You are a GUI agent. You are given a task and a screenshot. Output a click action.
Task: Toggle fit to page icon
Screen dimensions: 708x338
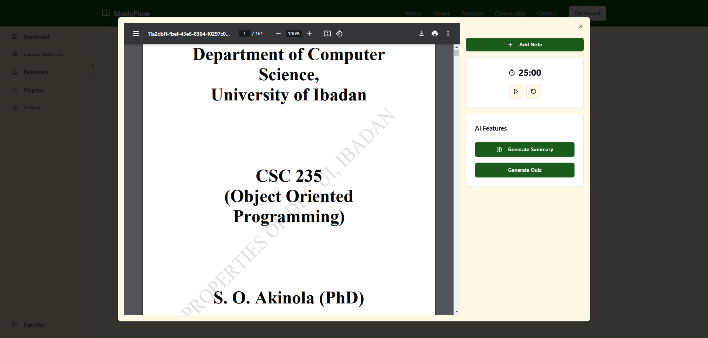327,33
